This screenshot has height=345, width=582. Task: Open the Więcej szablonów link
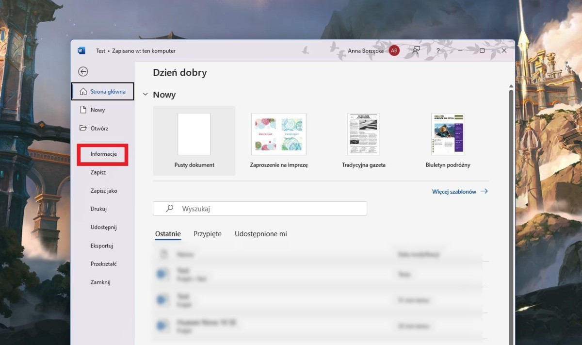tap(459, 192)
